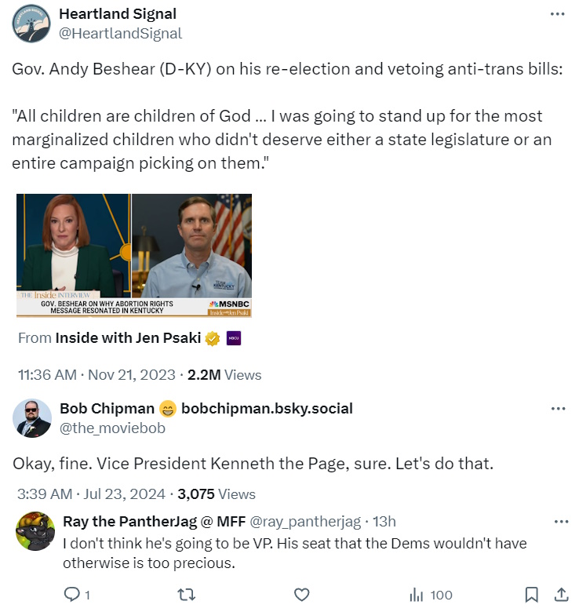
Task: Share Ray the PantherJag's reply
Action: (561, 595)
